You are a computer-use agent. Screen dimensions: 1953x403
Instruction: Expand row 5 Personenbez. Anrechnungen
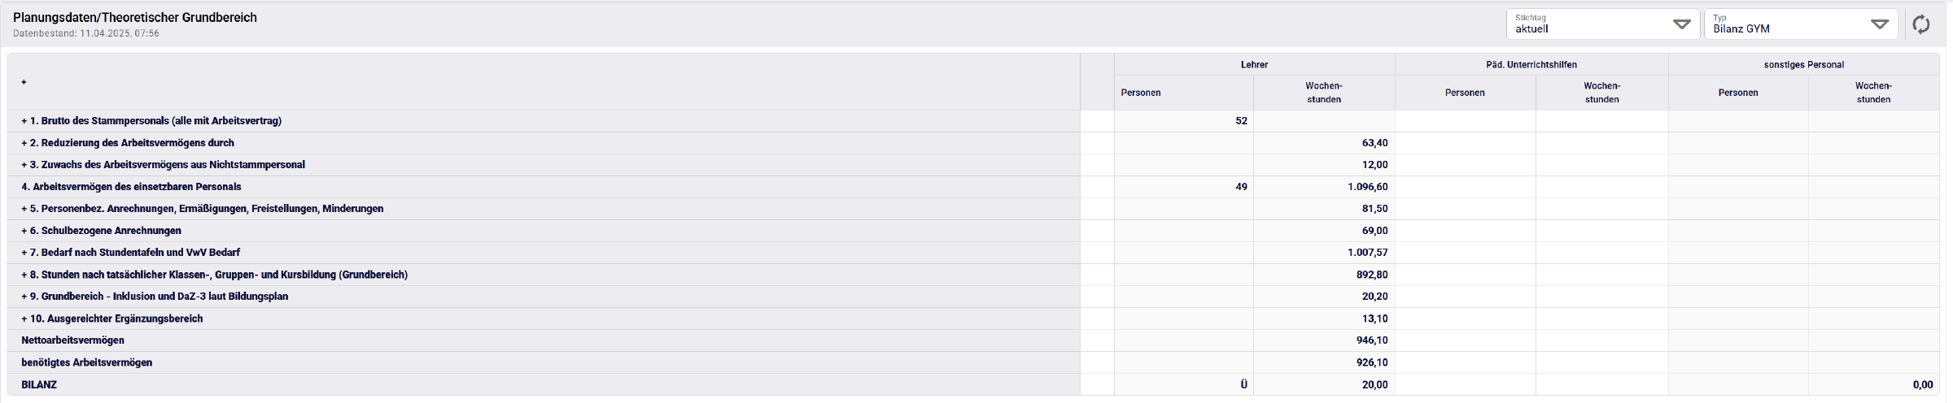pos(24,209)
